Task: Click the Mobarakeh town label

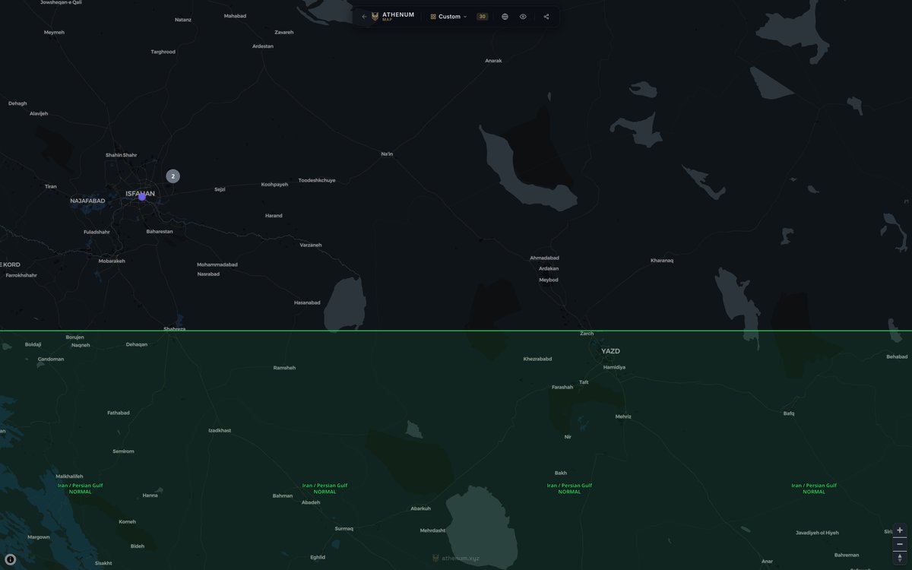Action: tap(112, 261)
